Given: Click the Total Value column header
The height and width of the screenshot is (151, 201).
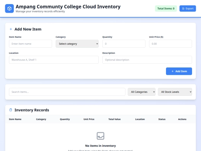Looking at the screenshot, I should point(115,119).
